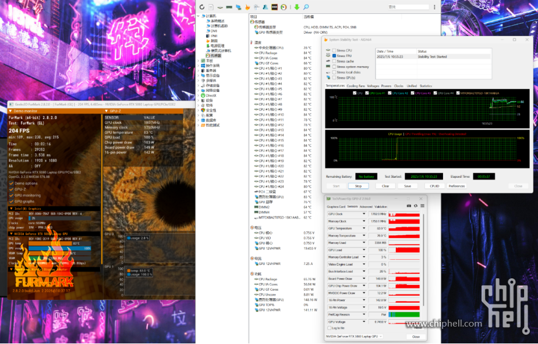Open the GPU Temperature sensor dropdown

364,228
